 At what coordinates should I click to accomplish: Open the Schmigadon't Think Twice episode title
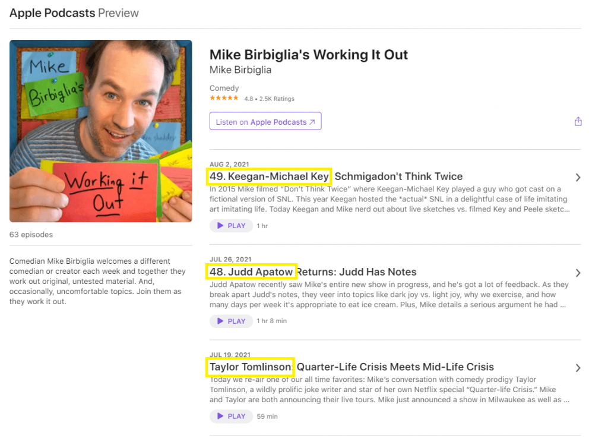coord(336,176)
